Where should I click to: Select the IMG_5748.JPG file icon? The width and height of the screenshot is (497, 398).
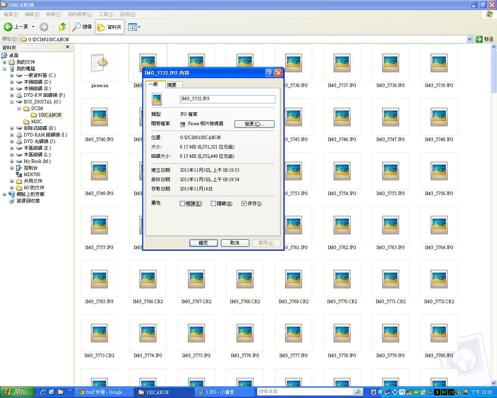[439, 117]
